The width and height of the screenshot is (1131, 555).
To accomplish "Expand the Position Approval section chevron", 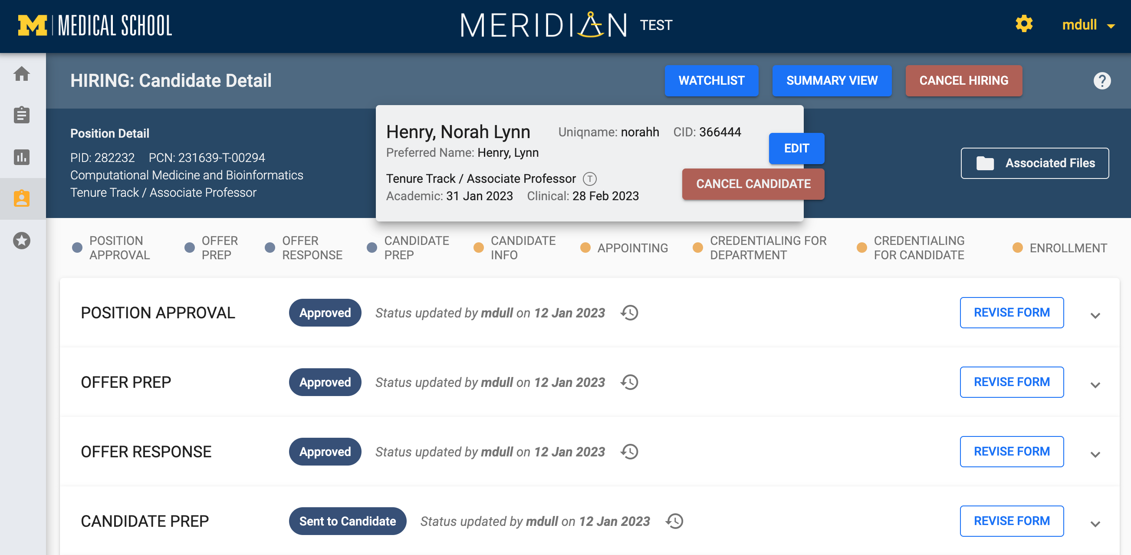I will point(1095,316).
